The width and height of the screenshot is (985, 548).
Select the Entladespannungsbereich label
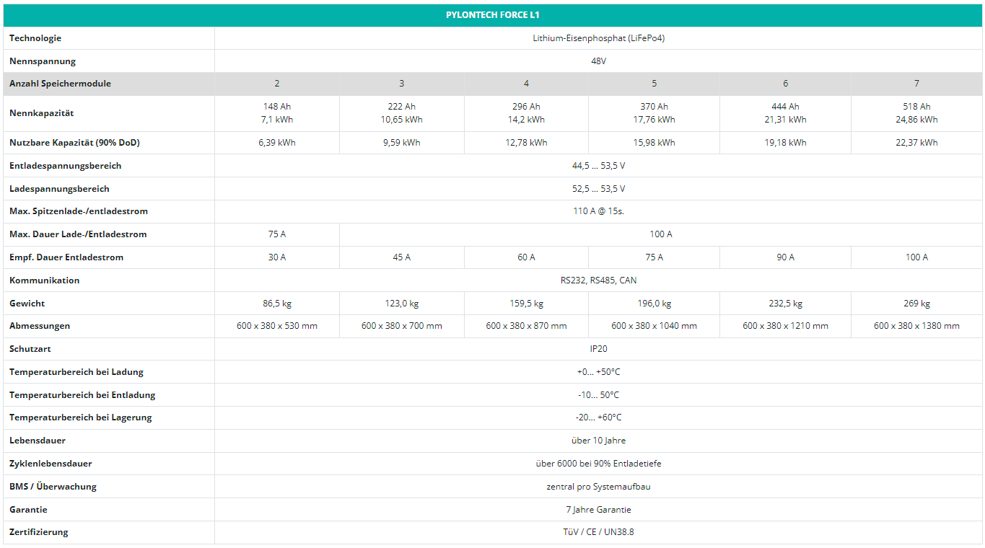(x=65, y=166)
